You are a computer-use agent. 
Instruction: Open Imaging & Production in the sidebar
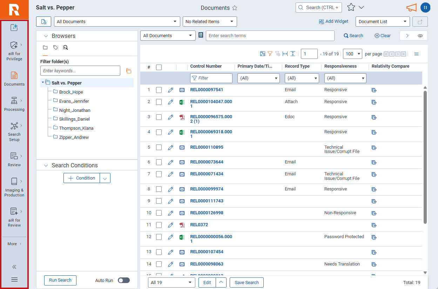coord(14,187)
